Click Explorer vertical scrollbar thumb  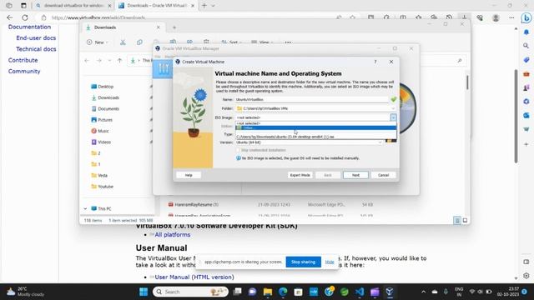(x=467, y=82)
